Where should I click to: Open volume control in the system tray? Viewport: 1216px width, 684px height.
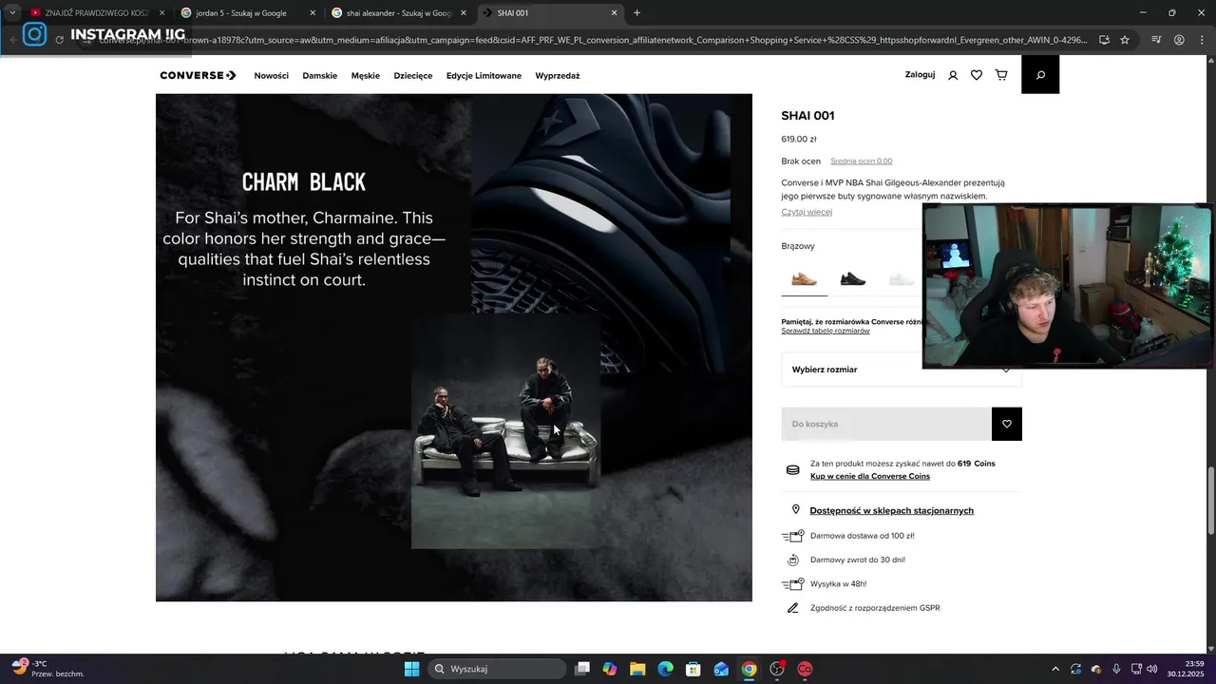point(1152,669)
